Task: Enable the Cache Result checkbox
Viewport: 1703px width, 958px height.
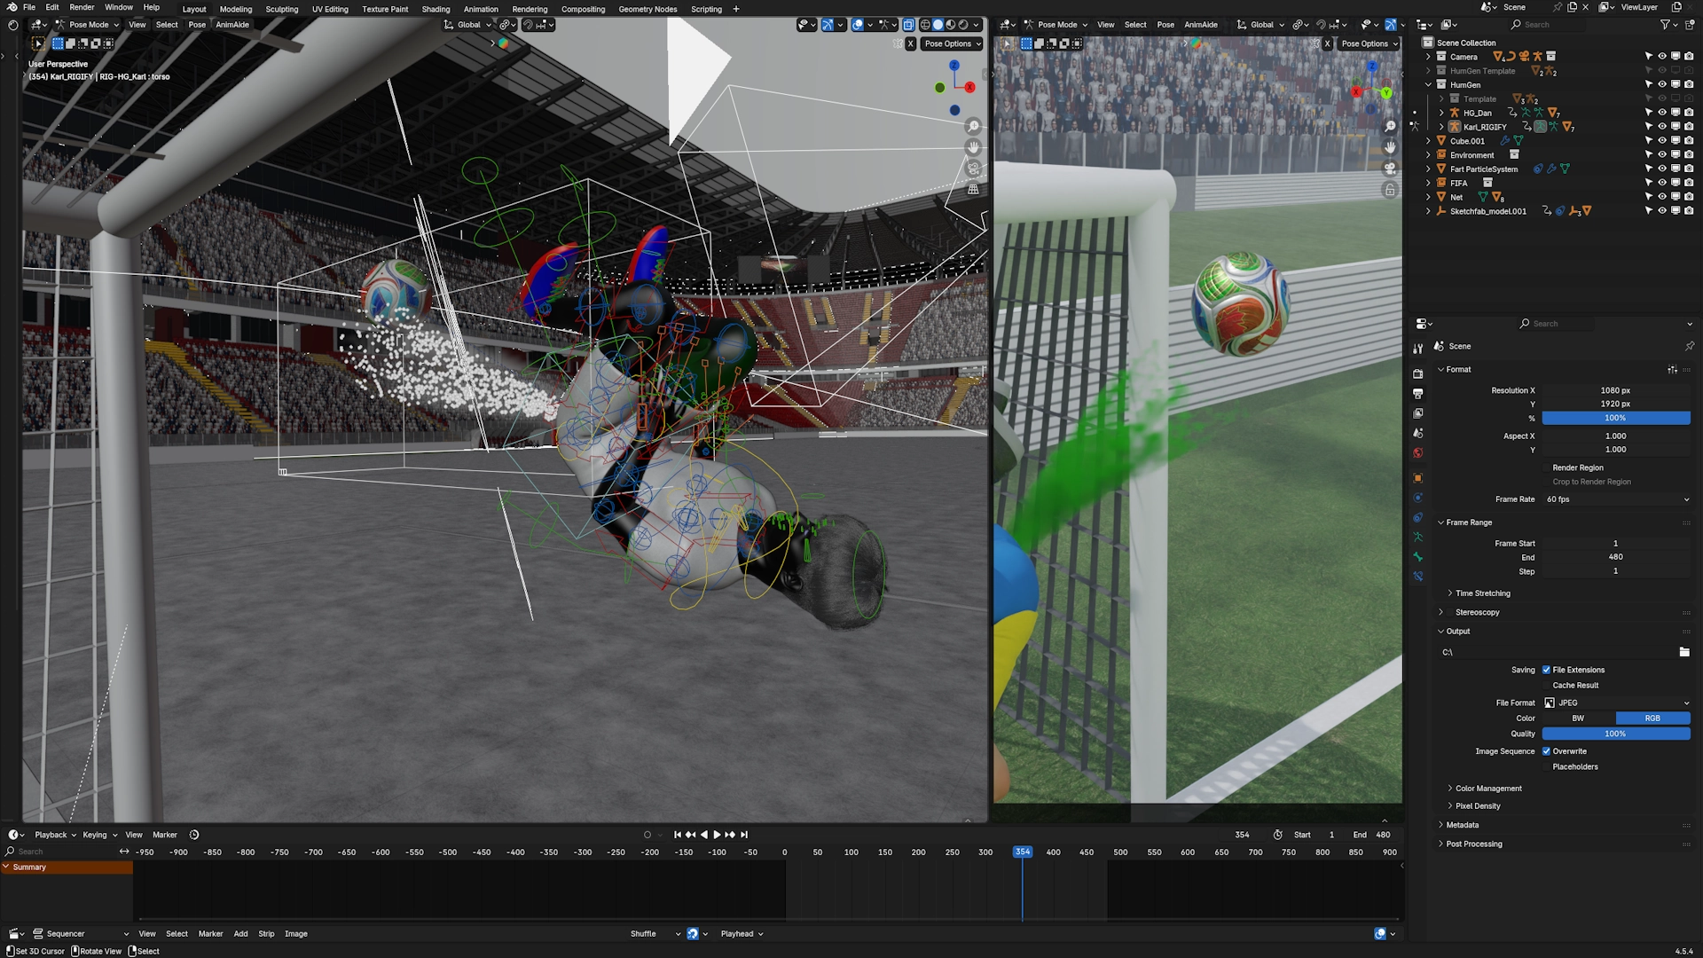Action: [1547, 685]
